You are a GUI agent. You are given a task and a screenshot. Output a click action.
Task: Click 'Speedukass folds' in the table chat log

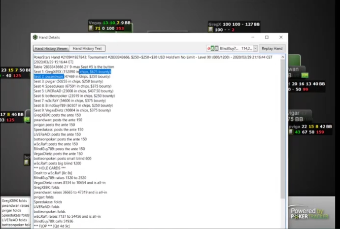pos(16,215)
